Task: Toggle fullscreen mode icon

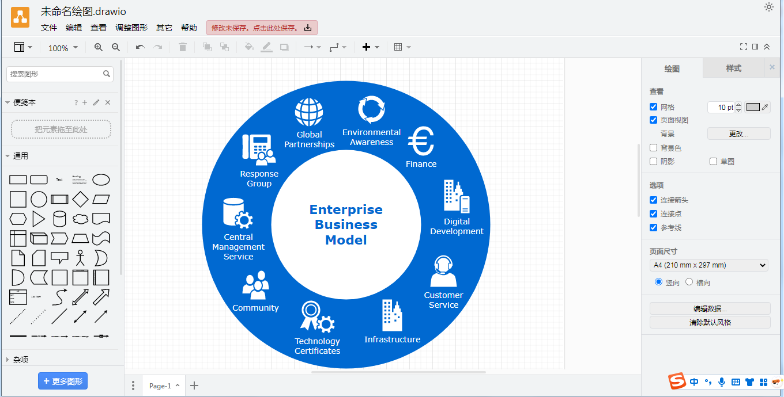Action: click(x=744, y=47)
